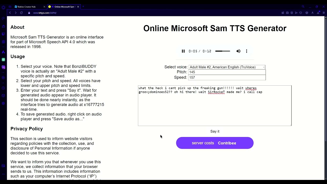Focus the Speed input field
This screenshot has height=184, width=327.
click(227, 77)
